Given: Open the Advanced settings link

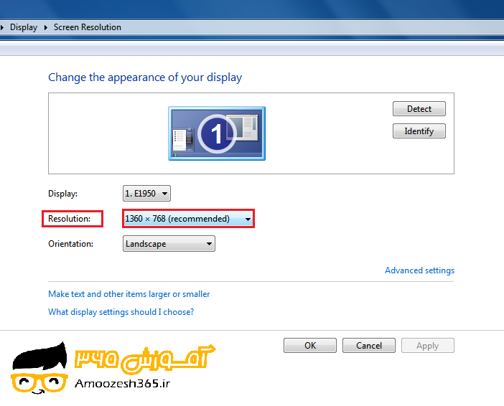Looking at the screenshot, I should point(420,270).
